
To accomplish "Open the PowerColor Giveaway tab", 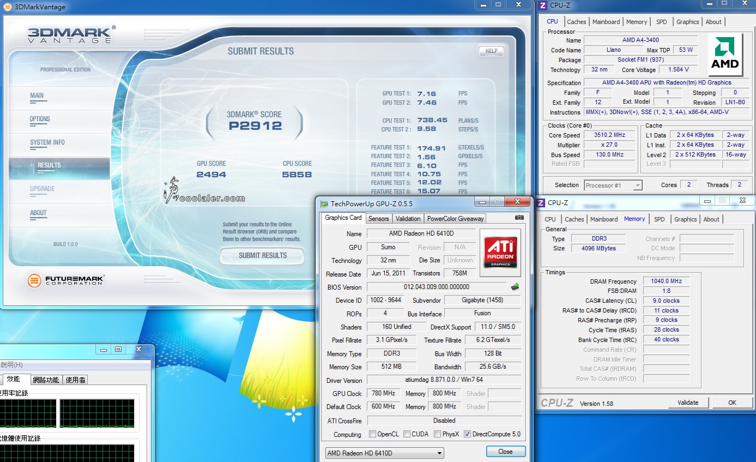I will click(455, 218).
